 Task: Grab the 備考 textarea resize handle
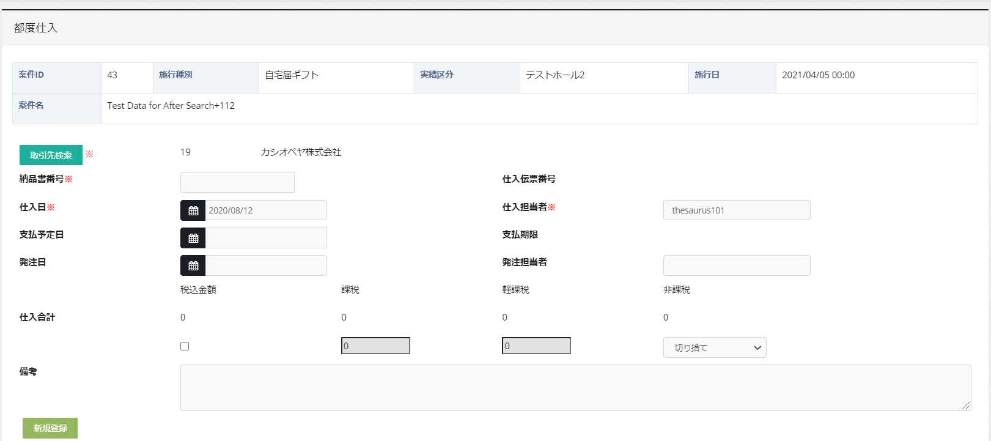pos(966,406)
